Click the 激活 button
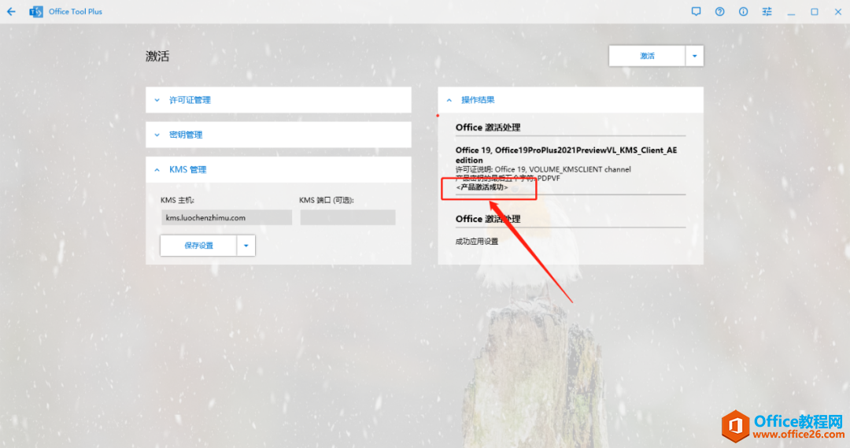850x448 pixels. (x=647, y=56)
